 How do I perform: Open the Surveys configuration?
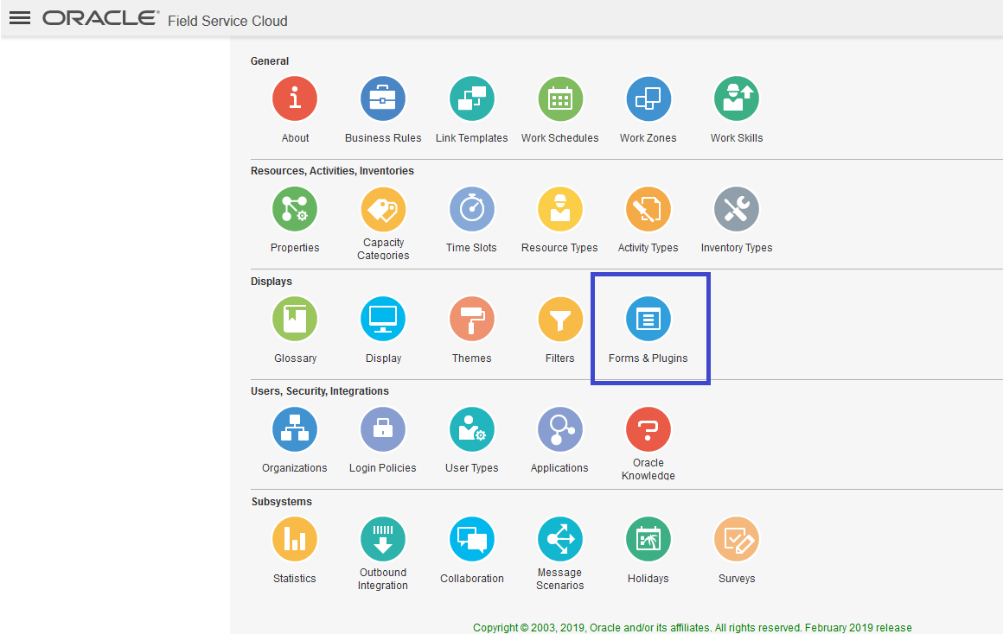click(737, 538)
